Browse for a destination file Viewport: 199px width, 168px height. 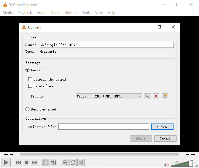pos(162,127)
